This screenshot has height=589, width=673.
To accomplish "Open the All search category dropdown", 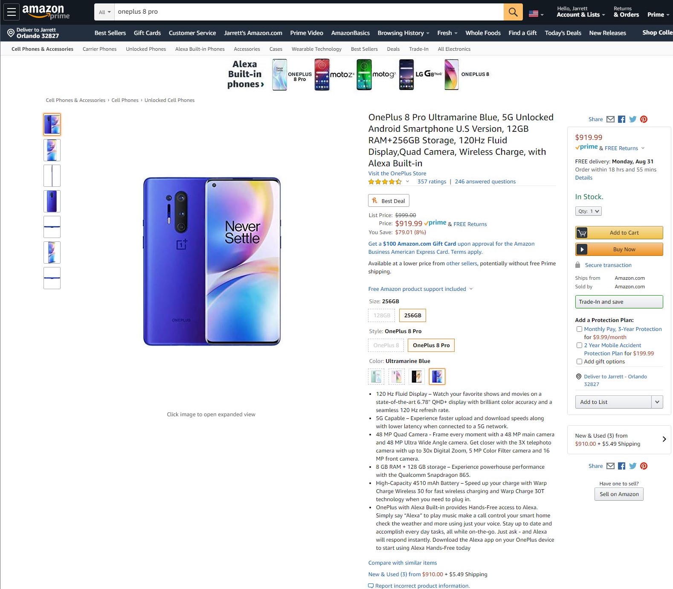I will click(x=103, y=12).
